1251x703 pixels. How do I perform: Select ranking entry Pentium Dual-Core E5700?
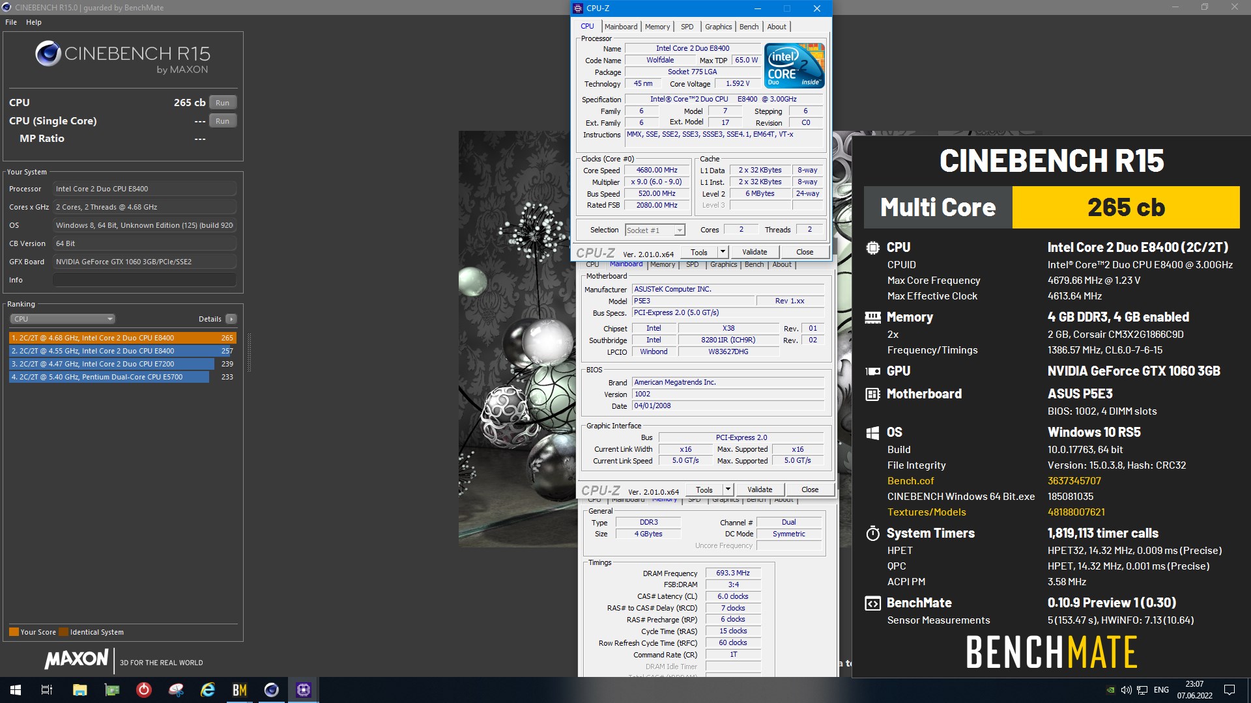pyautogui.click(x=122, y=377)
